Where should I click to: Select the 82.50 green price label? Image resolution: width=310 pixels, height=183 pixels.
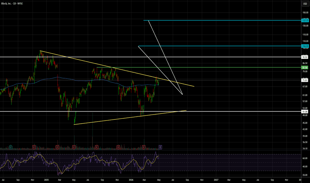305,68
